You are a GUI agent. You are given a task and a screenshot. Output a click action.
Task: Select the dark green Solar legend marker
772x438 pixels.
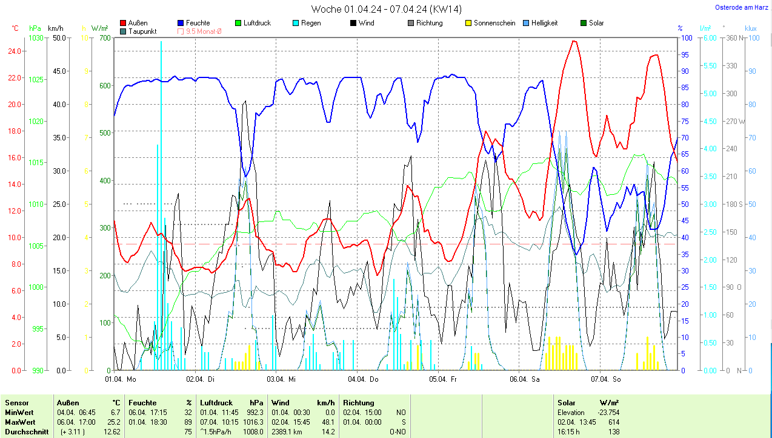[x=583, y=23]
